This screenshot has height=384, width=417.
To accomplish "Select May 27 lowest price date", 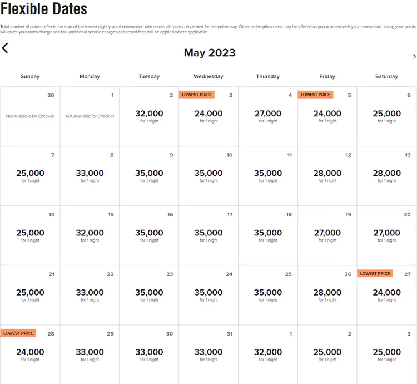I will coord(386,294).
